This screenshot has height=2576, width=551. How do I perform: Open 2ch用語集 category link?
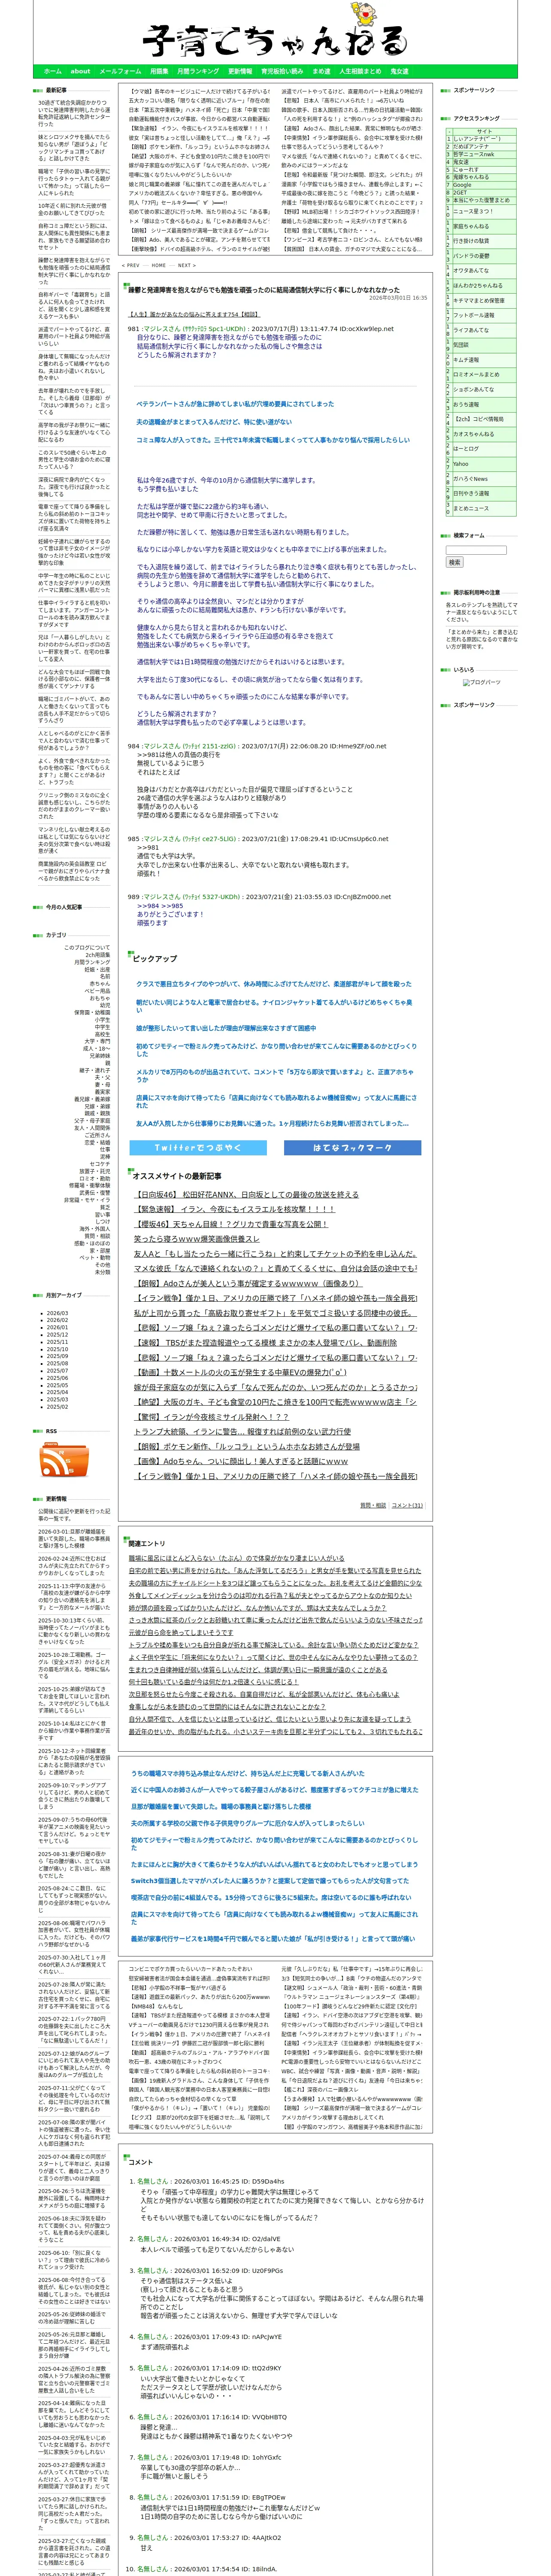coord(98,954)
